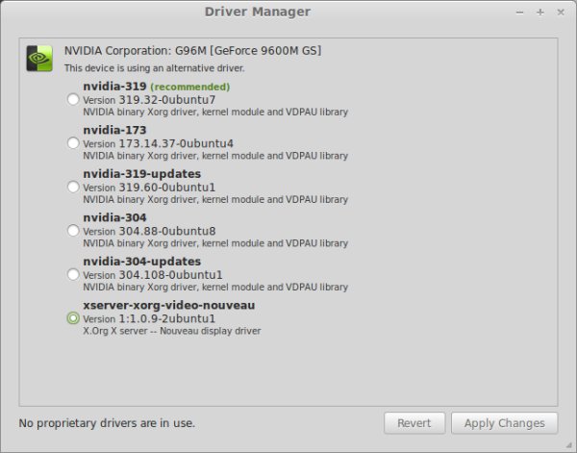This screenshot has width=577, height=453.
Task: Click the description under nvidia-319
Action: point(215,113)
